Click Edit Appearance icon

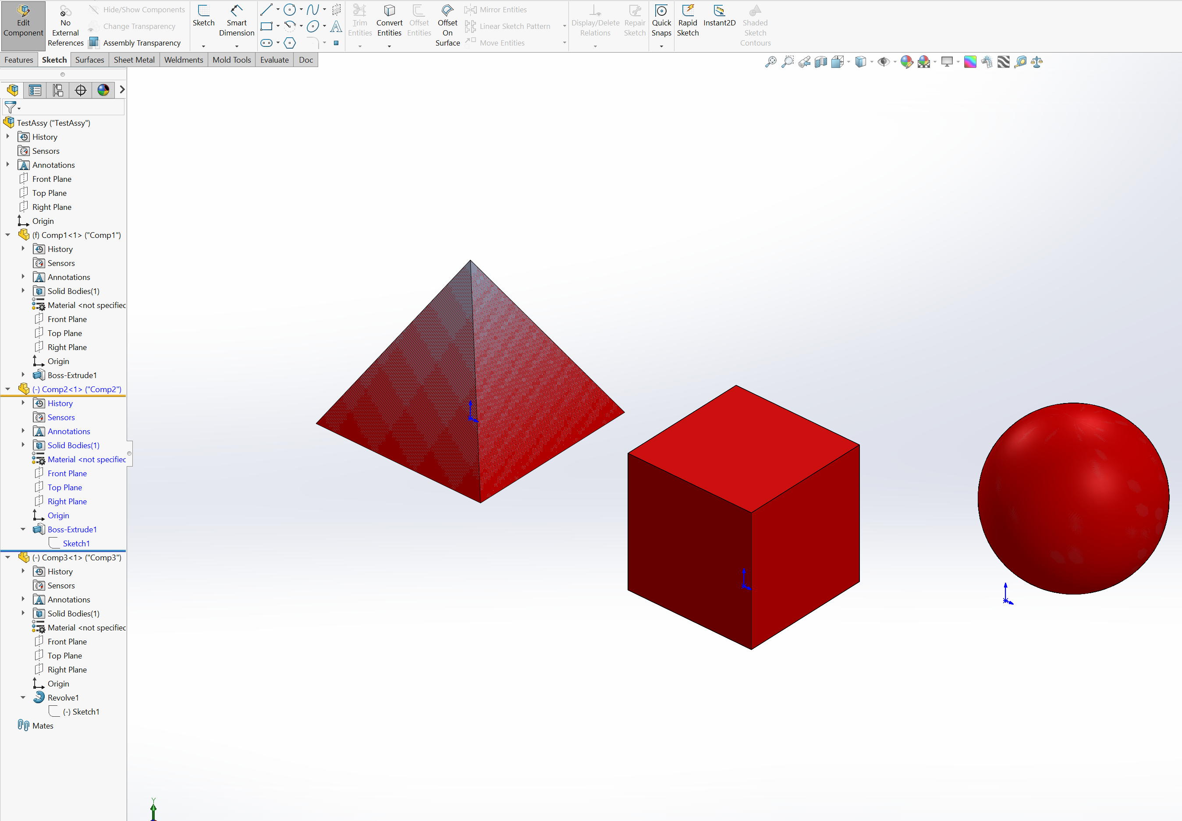click(907, 62)
